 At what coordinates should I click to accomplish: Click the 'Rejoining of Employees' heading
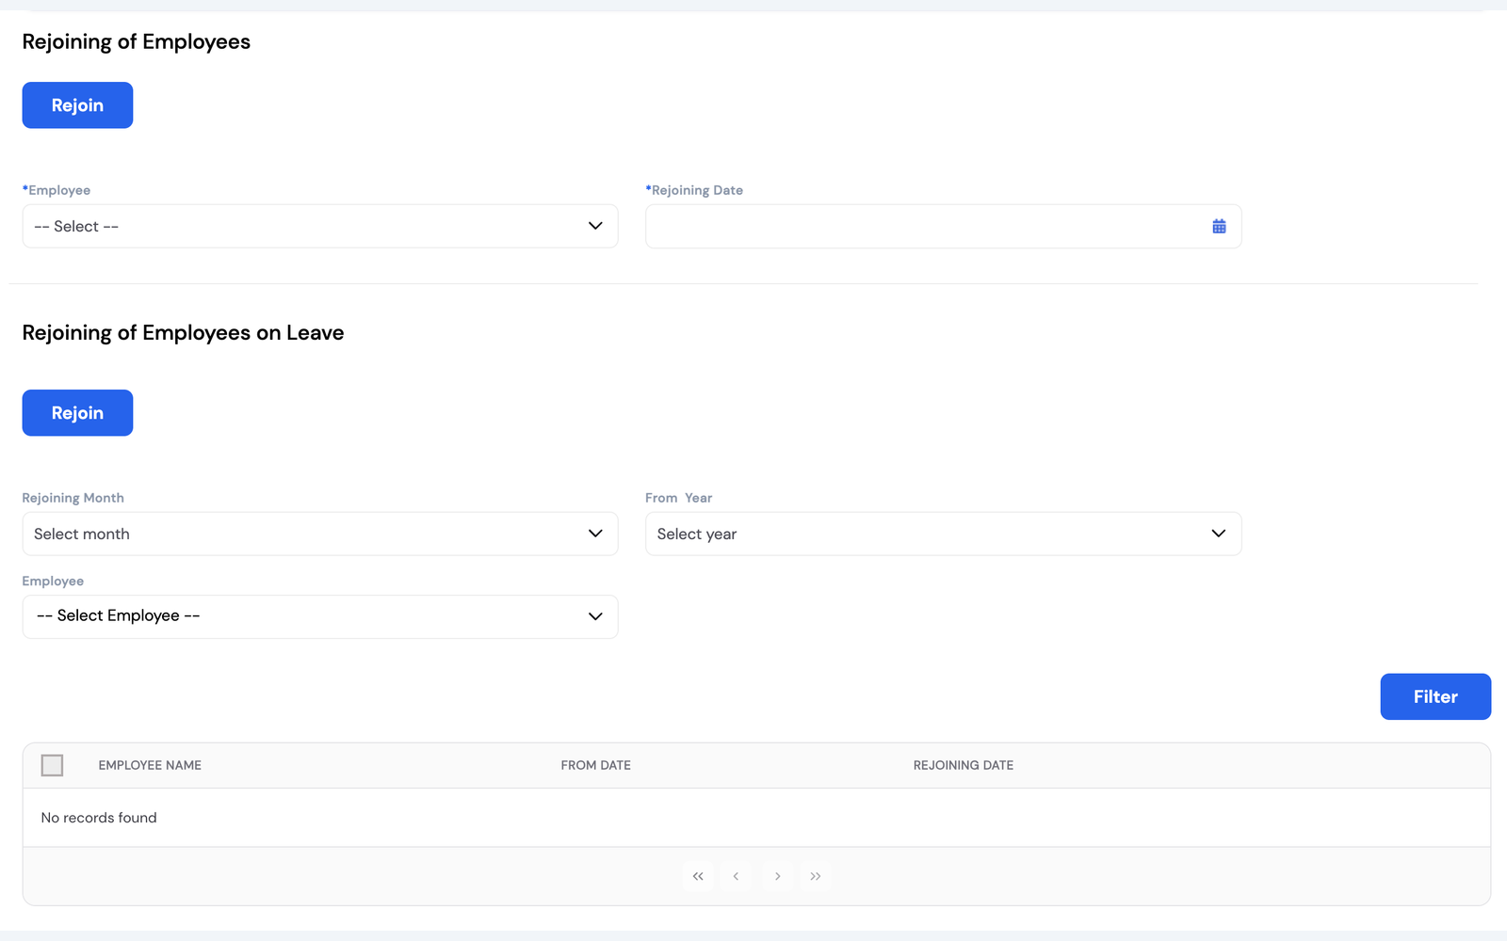(x=137, y=42)
